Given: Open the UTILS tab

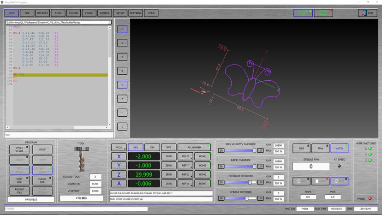Looking at the screenshot, I should [151, 13].
